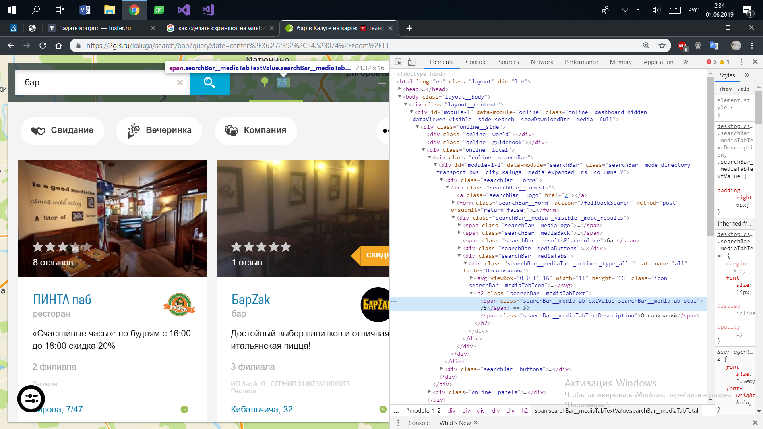Click the green map pin icon
The width and height of the screenshot is (763, 429).
tap(265, 82)
